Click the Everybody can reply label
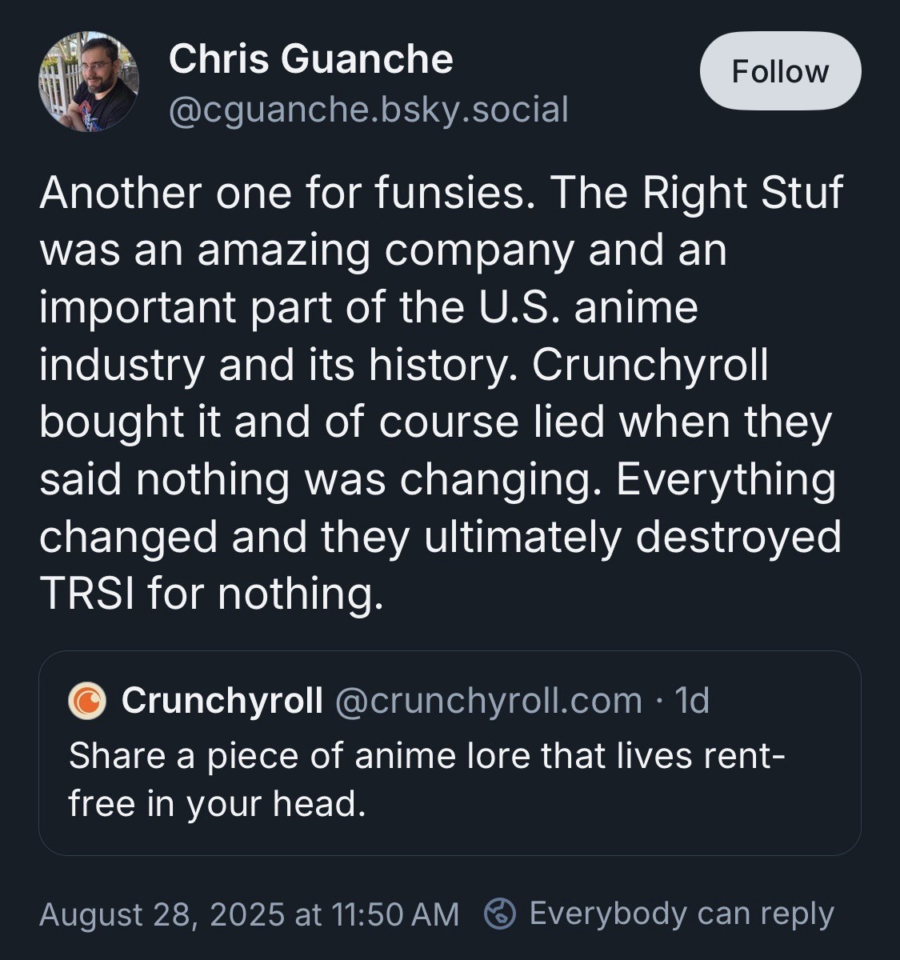The height and width of the screenshot is (960, 900). tap(682, 914)
